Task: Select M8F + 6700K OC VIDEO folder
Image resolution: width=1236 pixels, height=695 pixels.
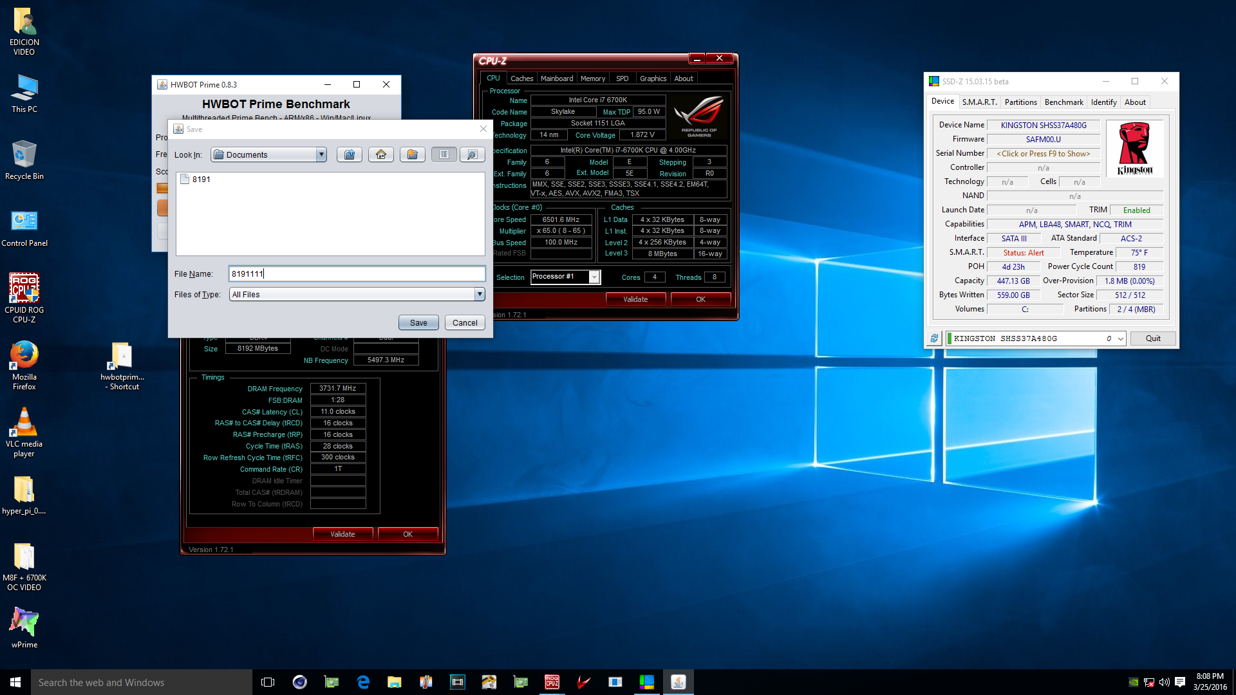Action: coord(24,566)
